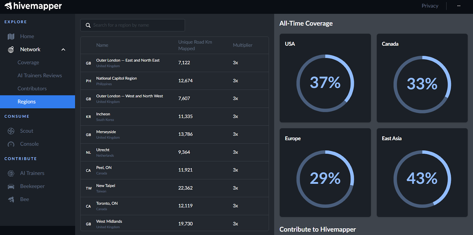Click the search magnifier icon
The image size is (473, 235).
[88, 25]
